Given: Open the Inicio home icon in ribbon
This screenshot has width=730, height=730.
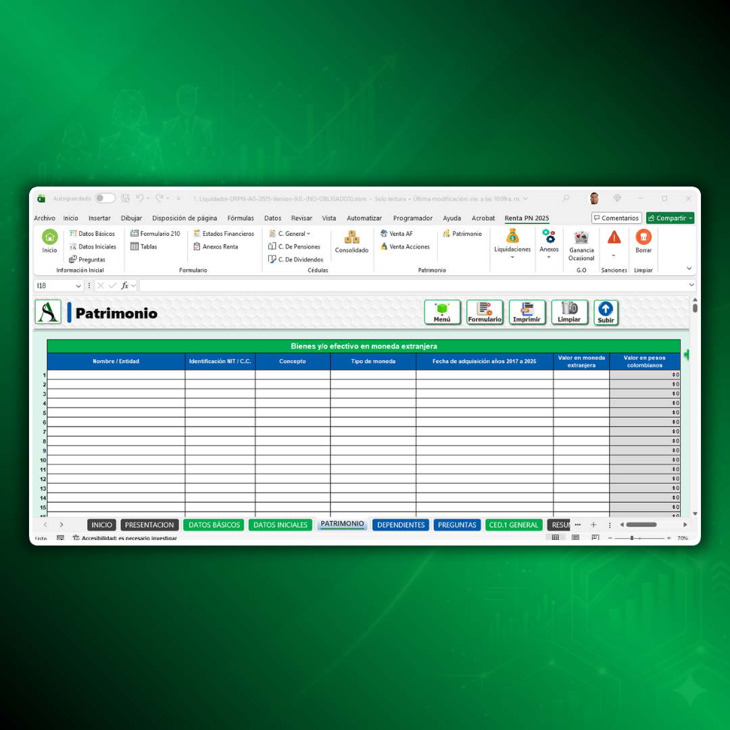Looking at the screenshot, I should [x=50, y=237].
